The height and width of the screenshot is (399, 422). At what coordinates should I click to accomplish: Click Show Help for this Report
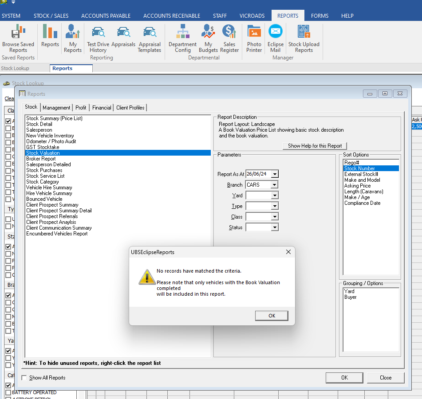coord(315,146)
